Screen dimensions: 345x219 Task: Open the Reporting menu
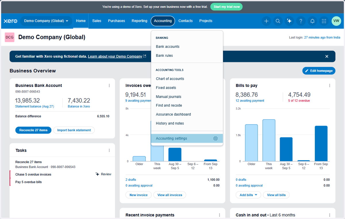coord(139,21)
